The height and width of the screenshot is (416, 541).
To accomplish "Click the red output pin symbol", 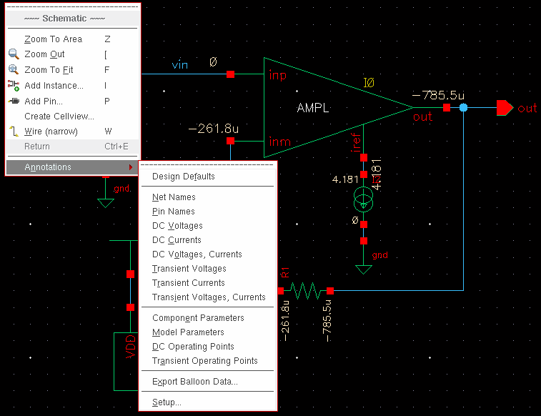I will [505, 108].
